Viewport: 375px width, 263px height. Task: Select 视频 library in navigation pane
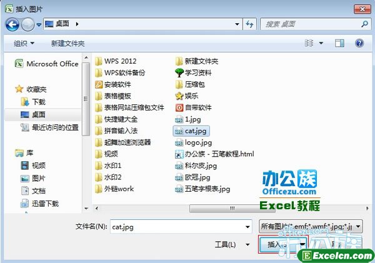33,165
